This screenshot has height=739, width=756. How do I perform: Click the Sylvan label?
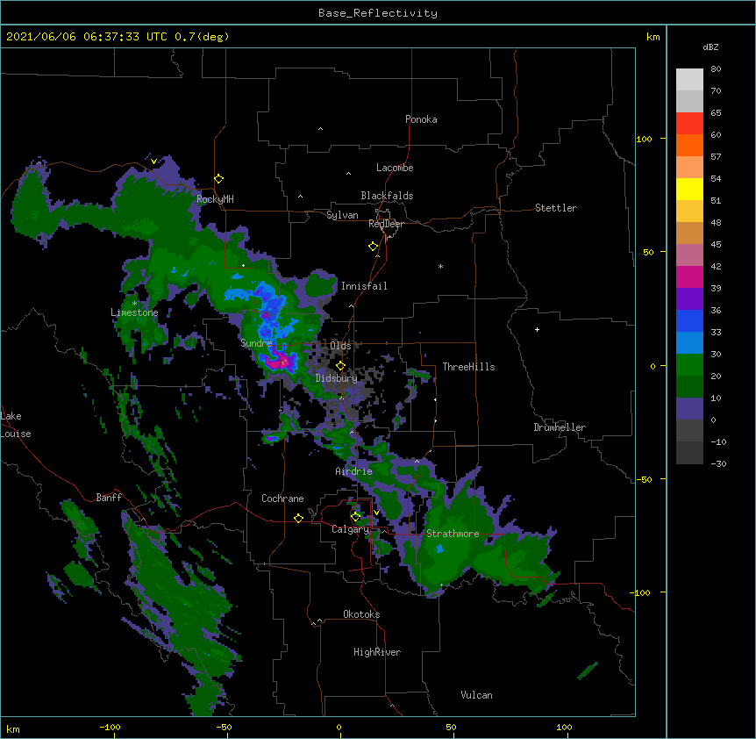click(x=342, y=215)
